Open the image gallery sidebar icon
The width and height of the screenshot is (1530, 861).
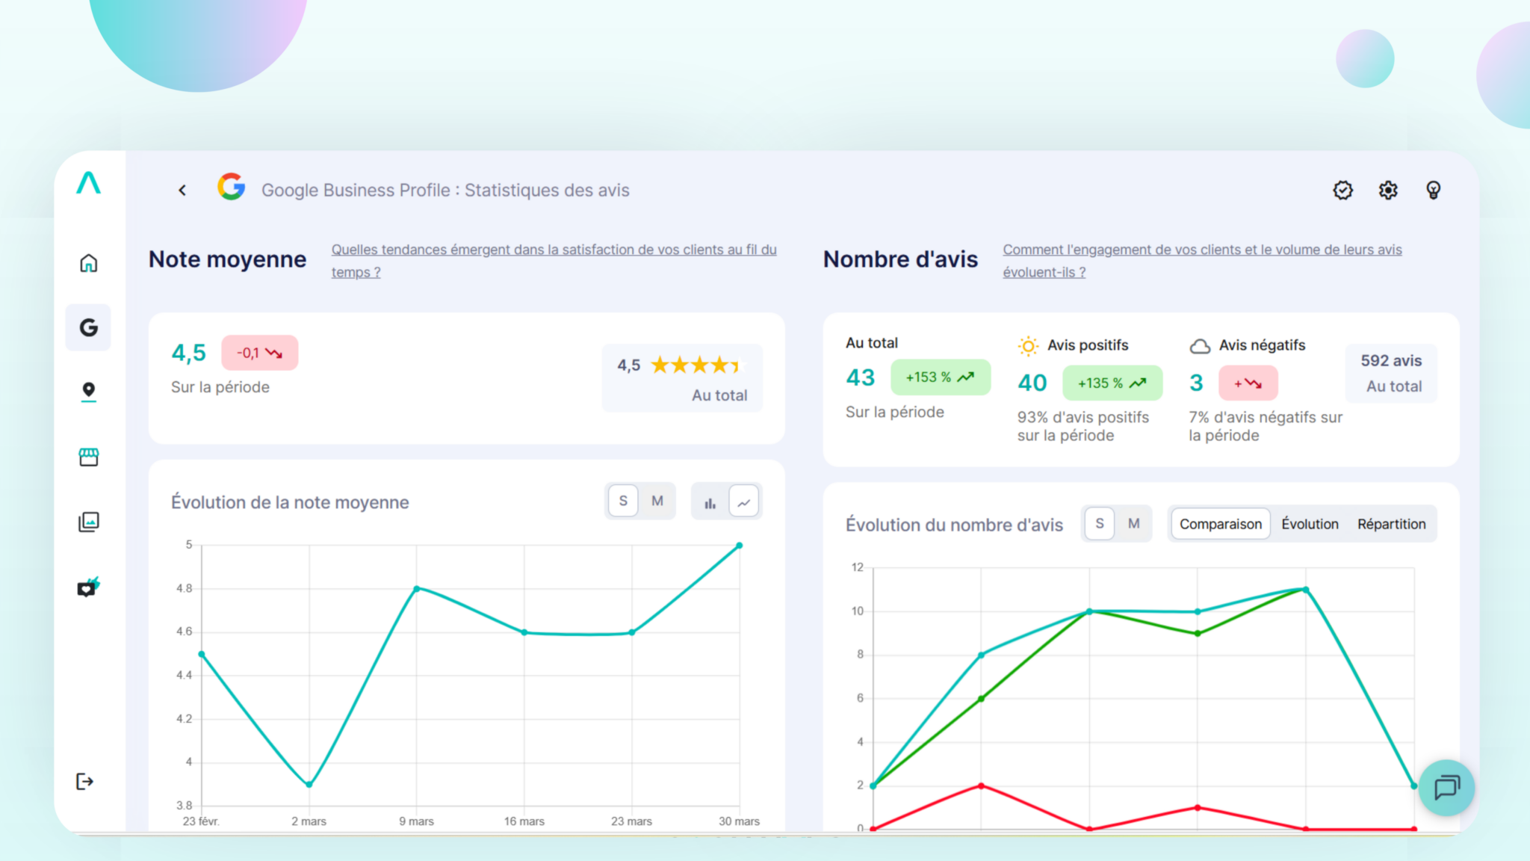(x=88, y=522)
